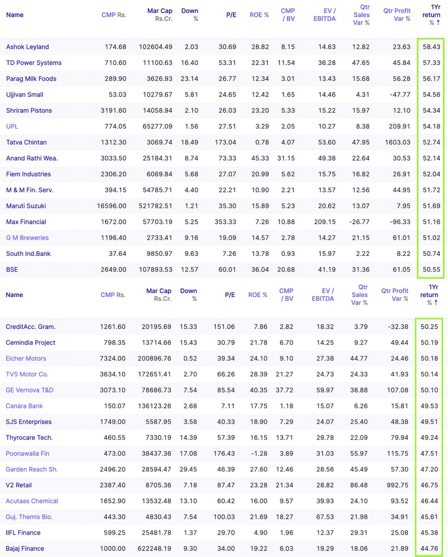Open the TD Power Systems company link
The height and width of the screenshot is (557, 448).
(34, 63)
